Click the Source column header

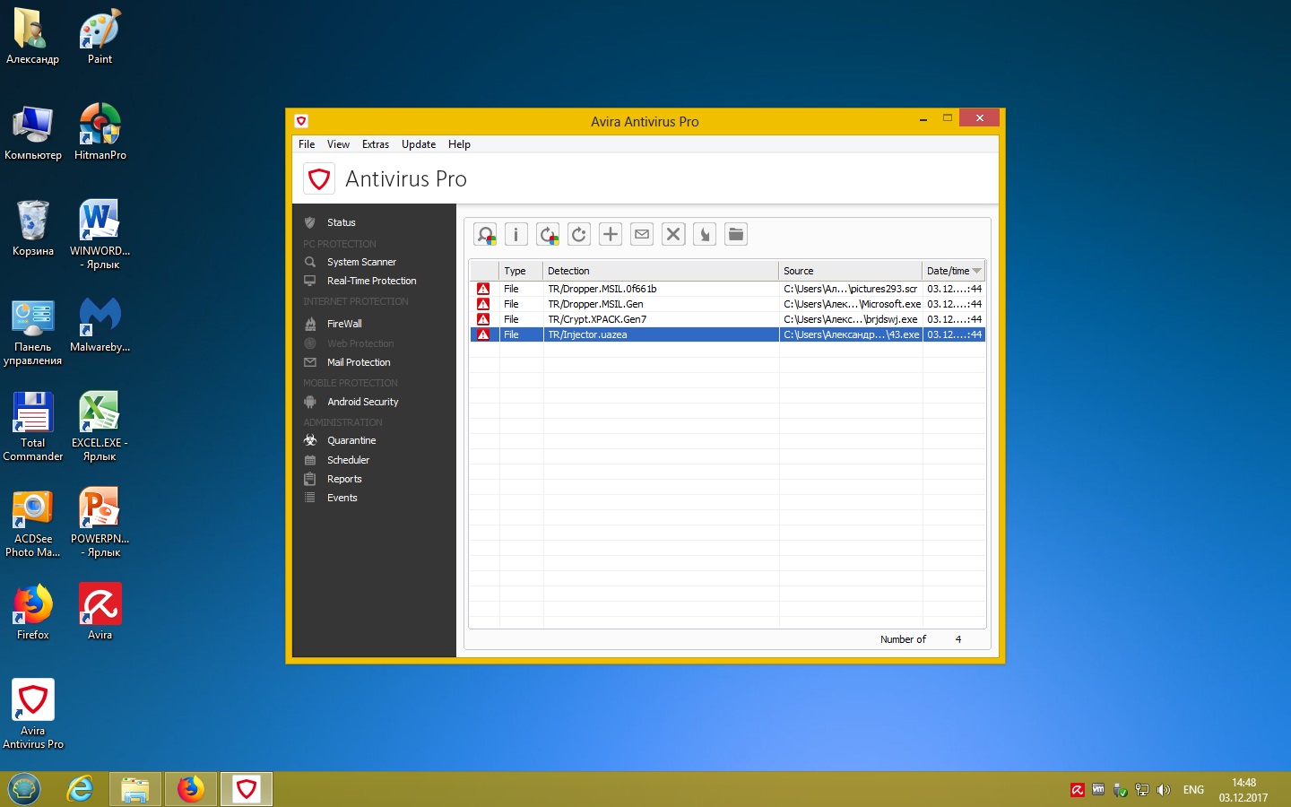tap(849, 271)
